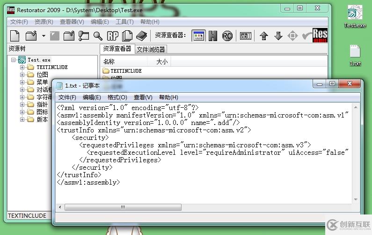Select the 图标 folder in resource tree

click(x=42, y=112)
